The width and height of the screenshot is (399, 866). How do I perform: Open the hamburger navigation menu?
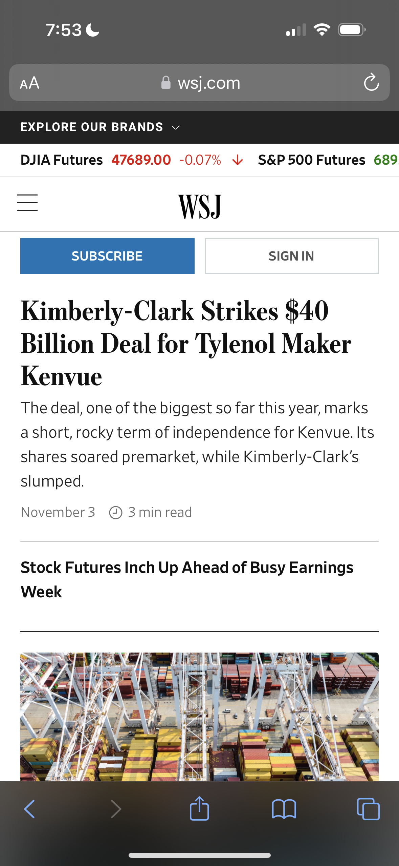coord(27,203)
